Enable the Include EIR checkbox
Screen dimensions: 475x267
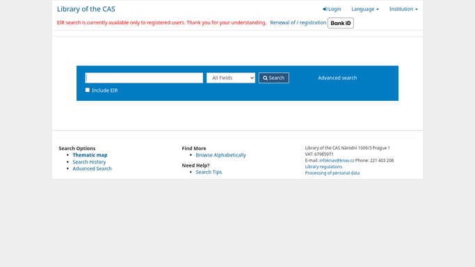coord(88,90)
